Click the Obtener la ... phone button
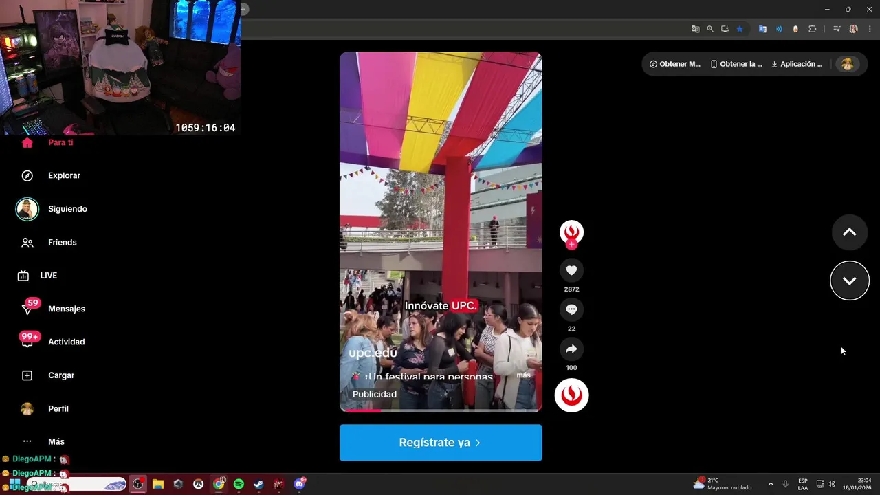 pyautogui.click(x=736, y=64)
